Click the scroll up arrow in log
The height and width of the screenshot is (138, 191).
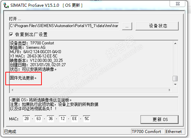click(x=175, y=43)
